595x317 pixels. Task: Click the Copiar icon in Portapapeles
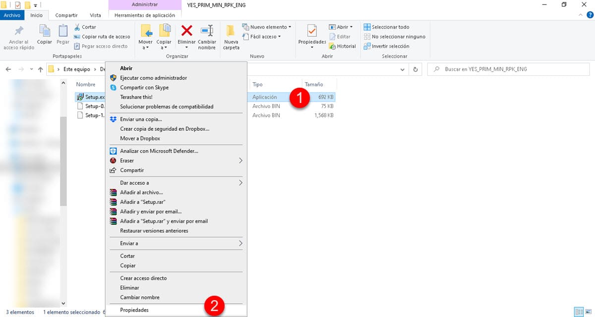pos(45,32)
